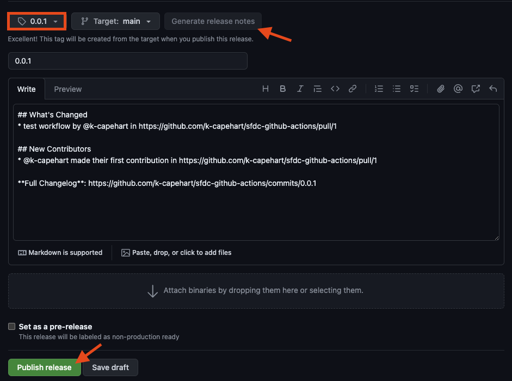Click the Save draft button

(110, 367)
